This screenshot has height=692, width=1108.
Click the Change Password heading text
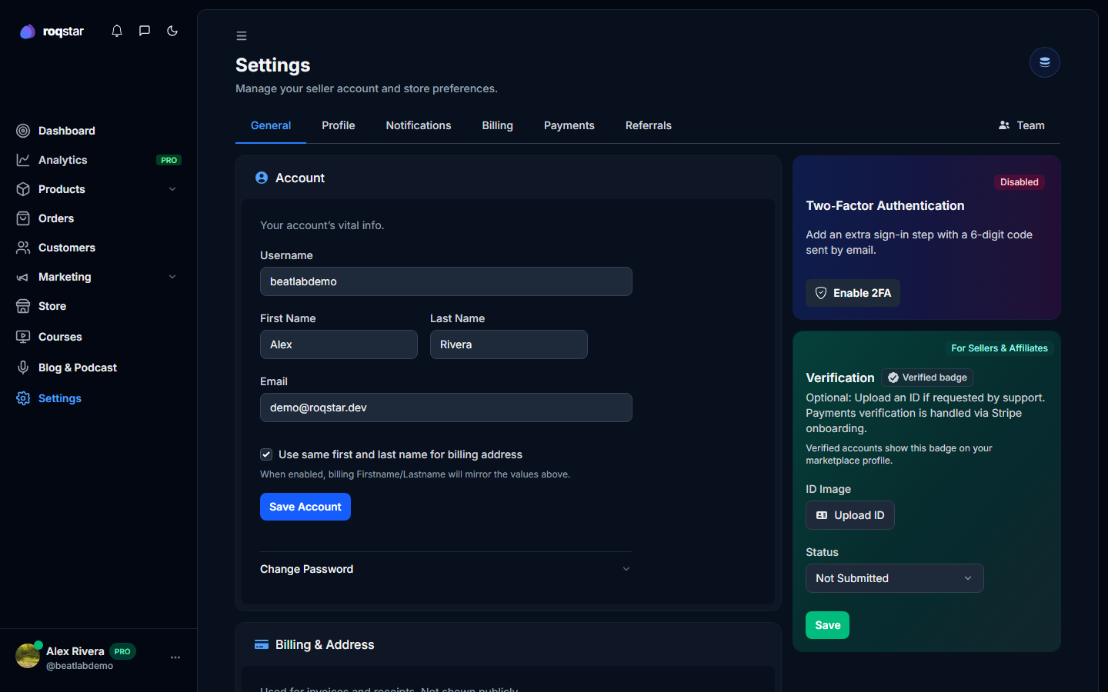pyautogui.click(x=307, y=569)
